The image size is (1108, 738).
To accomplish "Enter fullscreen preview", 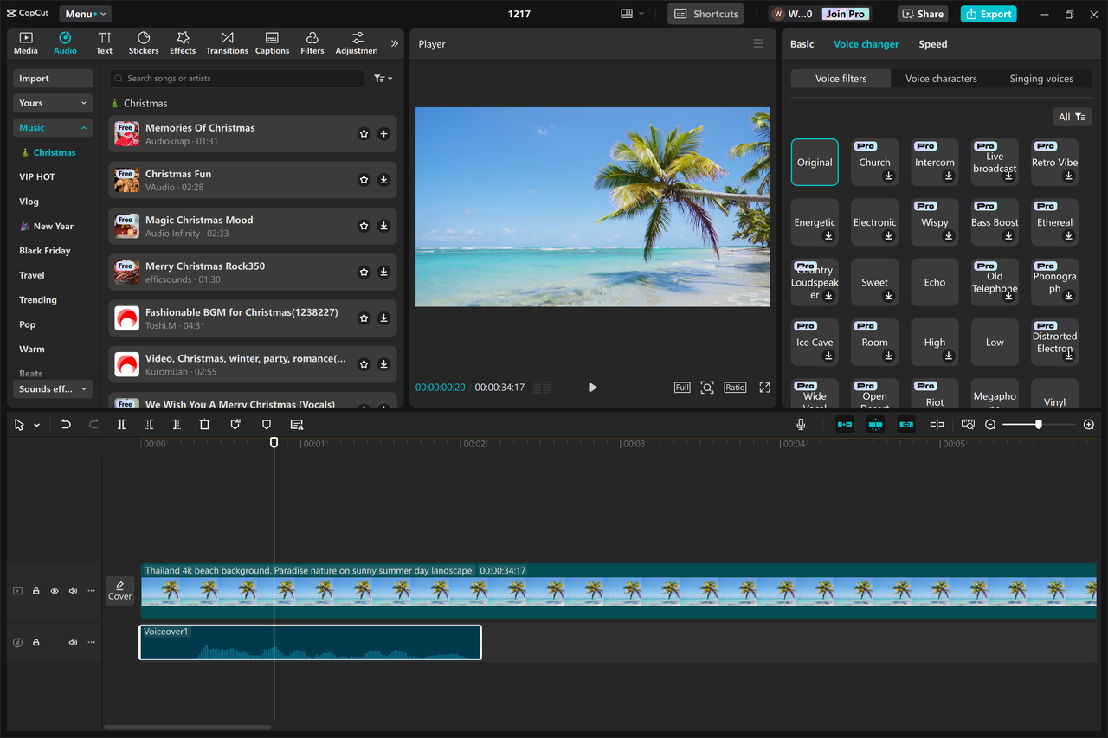I will coord(764,388).
